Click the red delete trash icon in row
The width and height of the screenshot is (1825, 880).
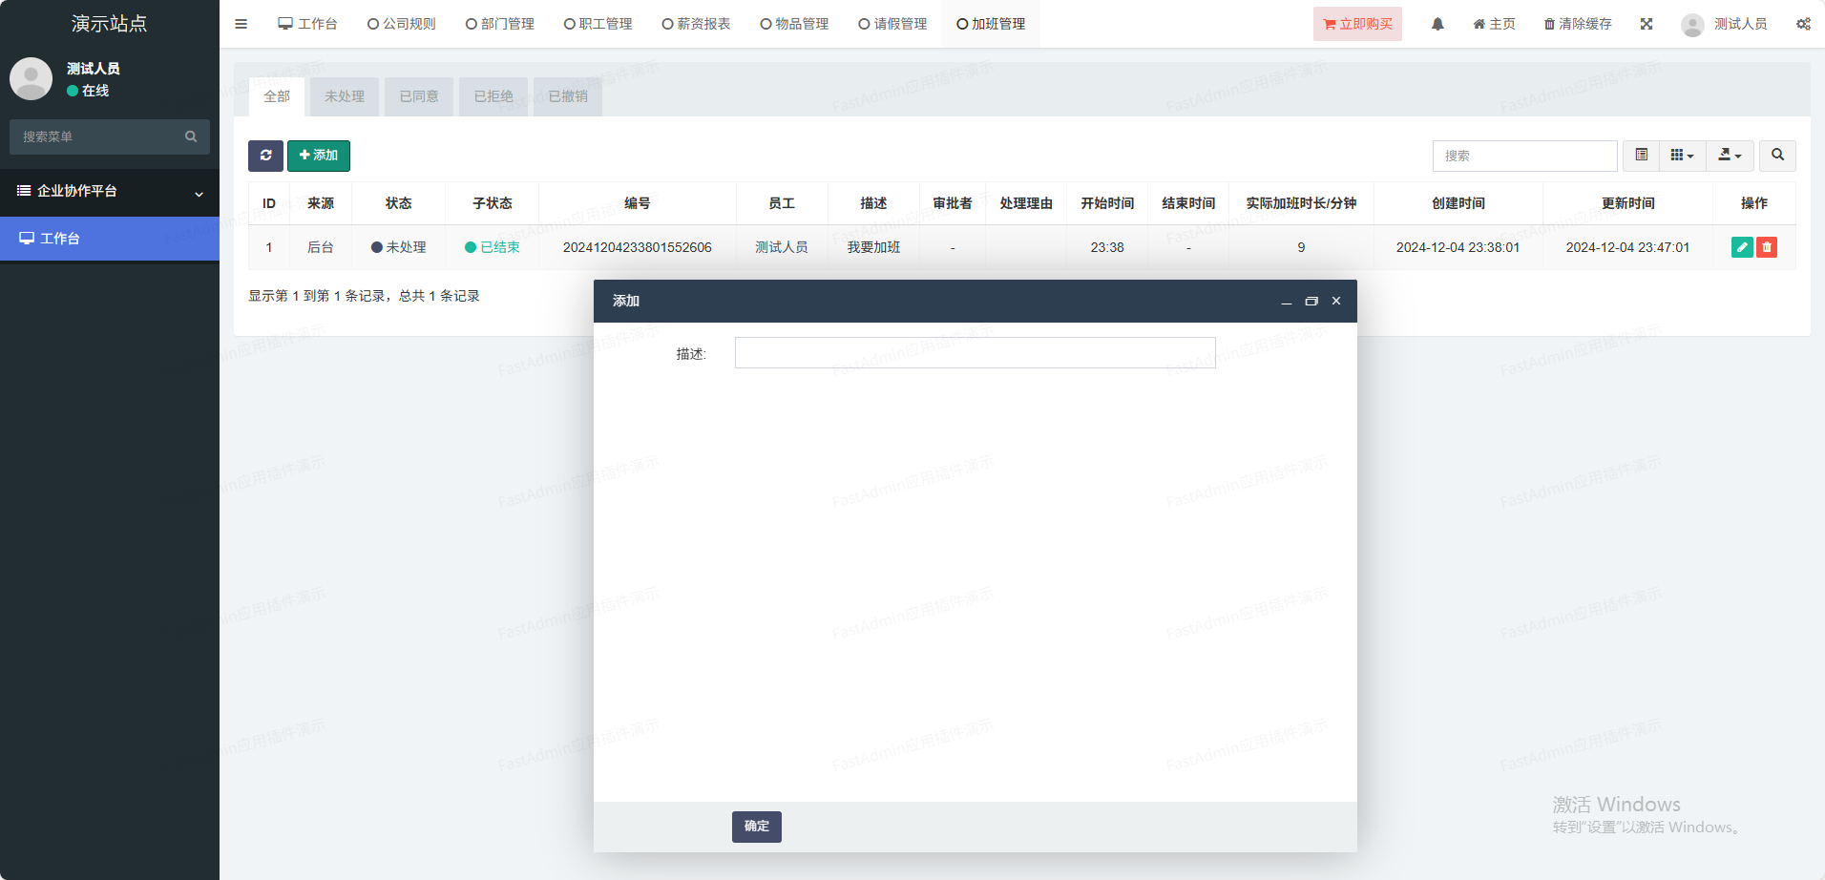[x=1767, y=247]
